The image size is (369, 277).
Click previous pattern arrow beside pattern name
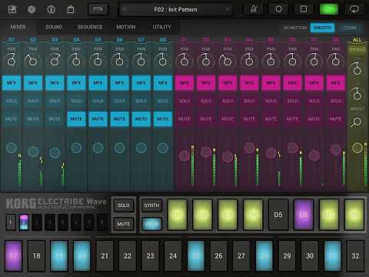(x=124, y=9)
